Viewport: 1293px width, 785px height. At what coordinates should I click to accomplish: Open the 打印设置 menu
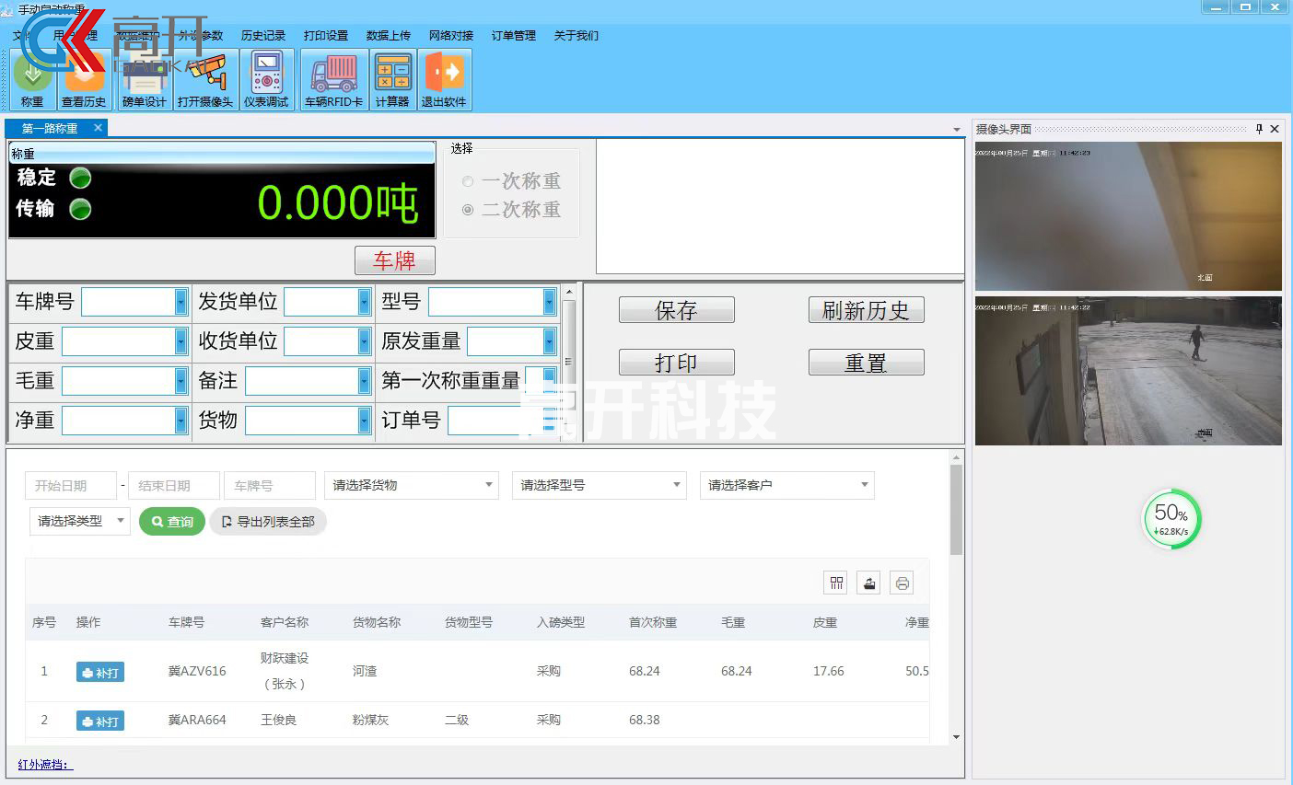point(326,36)
